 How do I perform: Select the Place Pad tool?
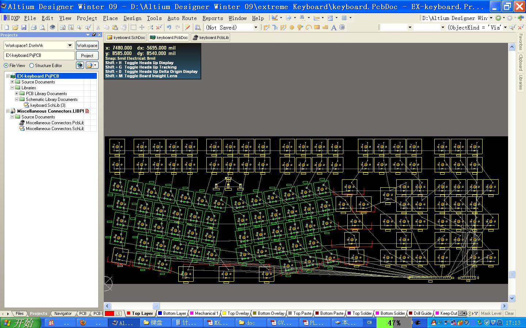tap(292, 27)
